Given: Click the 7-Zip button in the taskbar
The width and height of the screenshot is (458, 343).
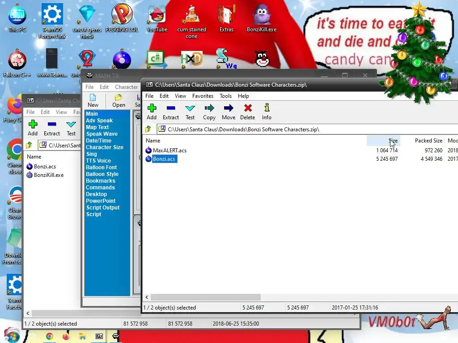Looking at the screenshot, I should tap(99, 336).
